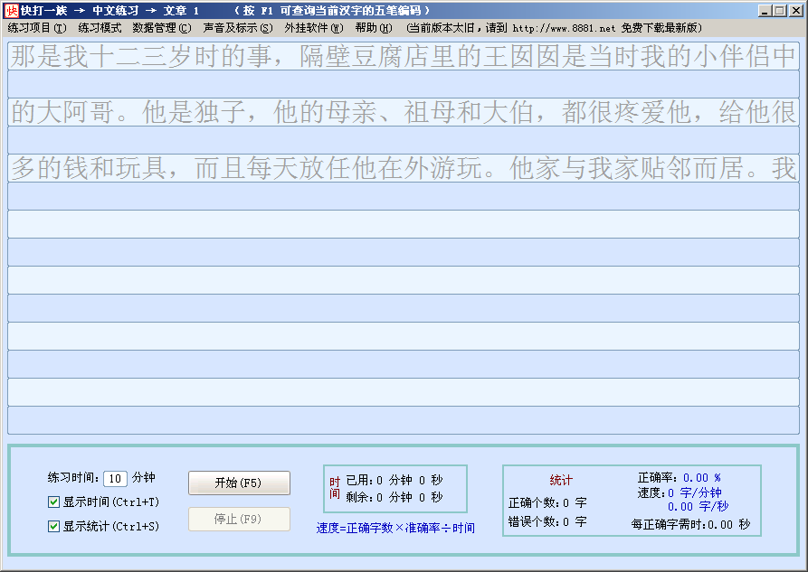Image resolution: width=808 pixels, height=572 pixels.
Task: Click the typing row under the second text line
Action: [x=404, y=140]
